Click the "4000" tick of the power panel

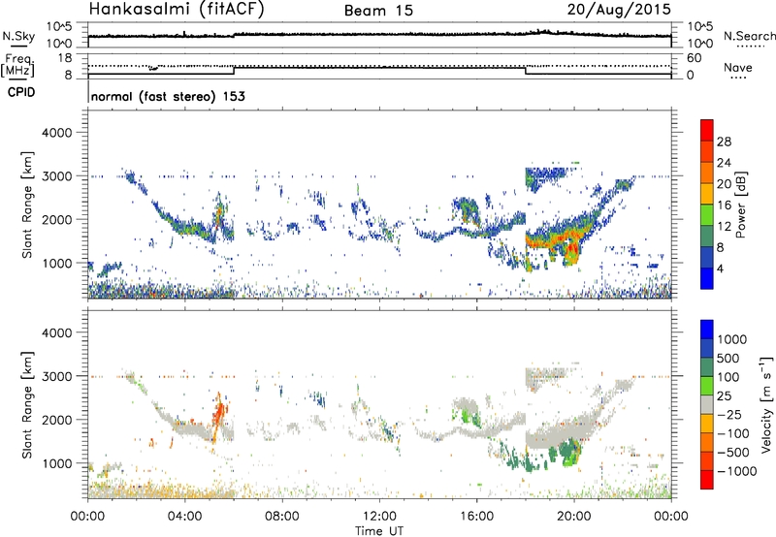pyautogui.click(x=56, y=133)
